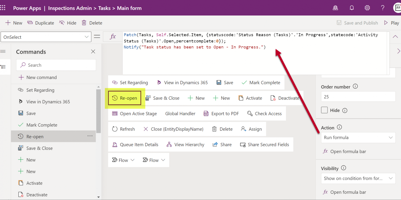Click the Play button
The height and width of the screenshot is (200, 401).
pos(391,23)
